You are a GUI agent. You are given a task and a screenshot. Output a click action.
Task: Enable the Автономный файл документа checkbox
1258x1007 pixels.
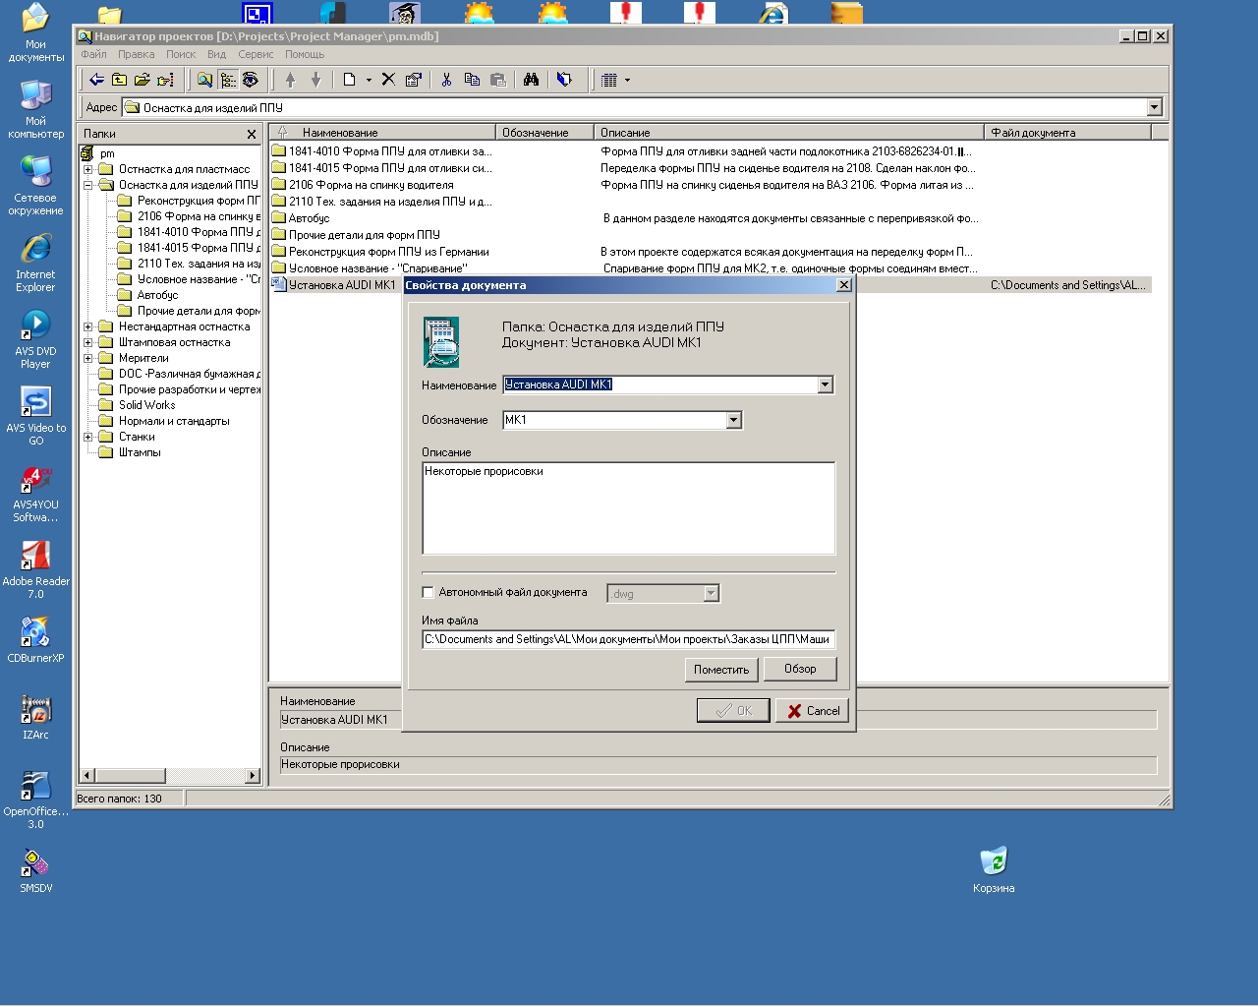coord(428,592)
